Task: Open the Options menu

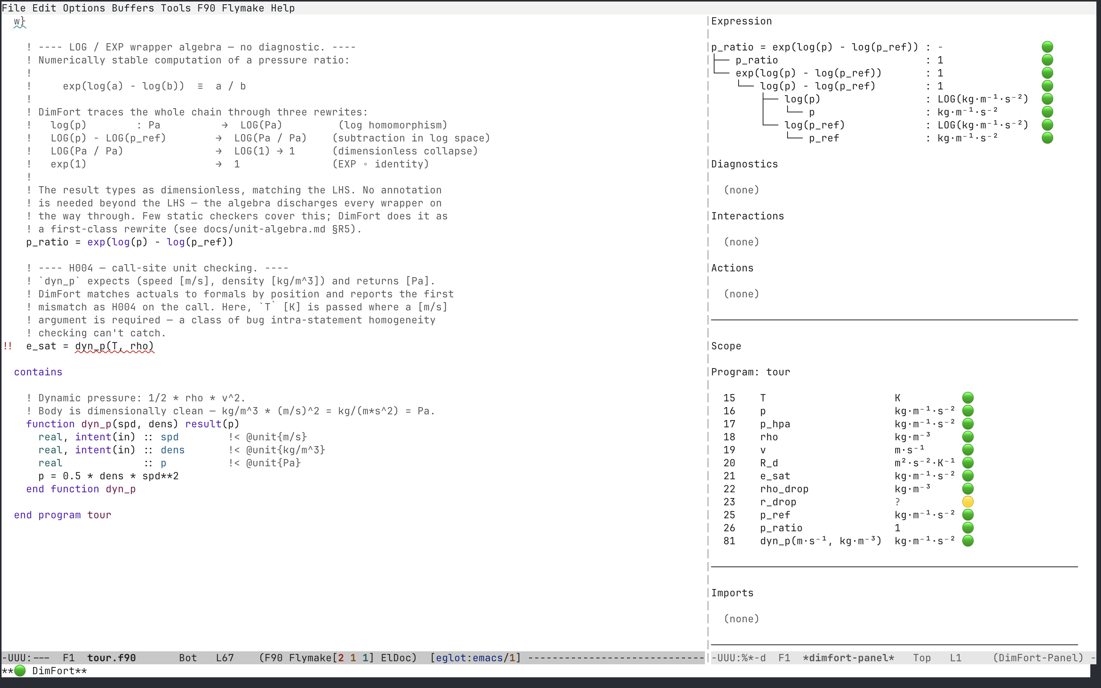Action: pos(84,8)
